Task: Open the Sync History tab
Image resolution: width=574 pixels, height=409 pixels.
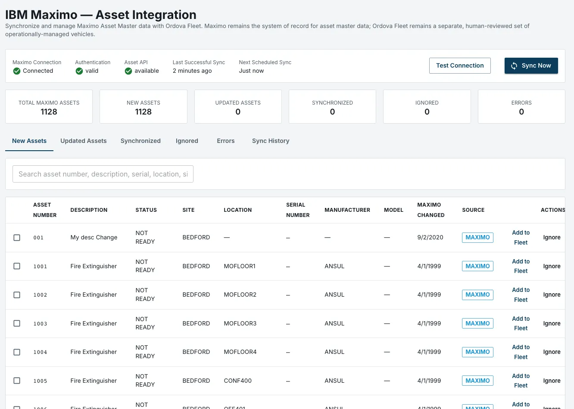Action: tap(271, 141)
